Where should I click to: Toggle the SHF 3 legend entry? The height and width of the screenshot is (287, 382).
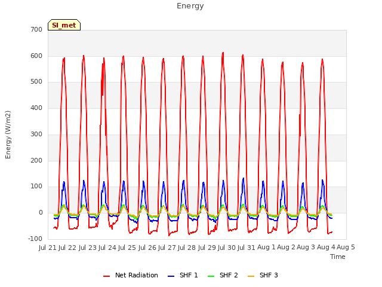pos(263,275)
